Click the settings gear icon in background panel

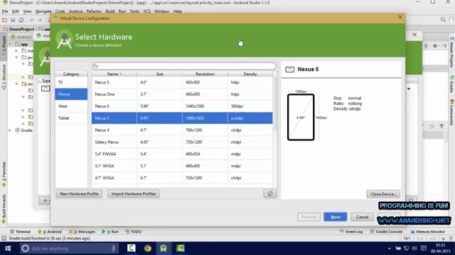coord(434,45)
